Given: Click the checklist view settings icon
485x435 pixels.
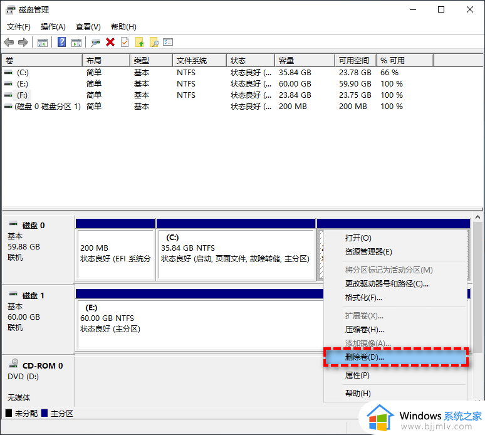Looking at the screenshot, I should point(168,42).
